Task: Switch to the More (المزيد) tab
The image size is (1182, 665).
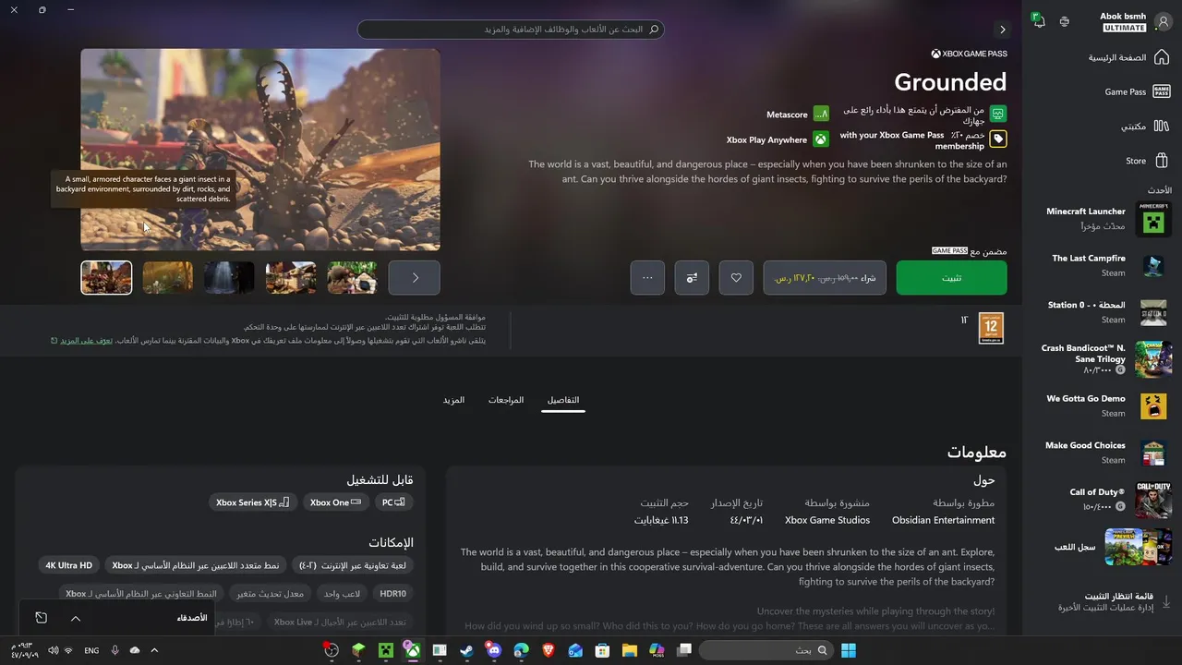Action: [x=453, y=400]
